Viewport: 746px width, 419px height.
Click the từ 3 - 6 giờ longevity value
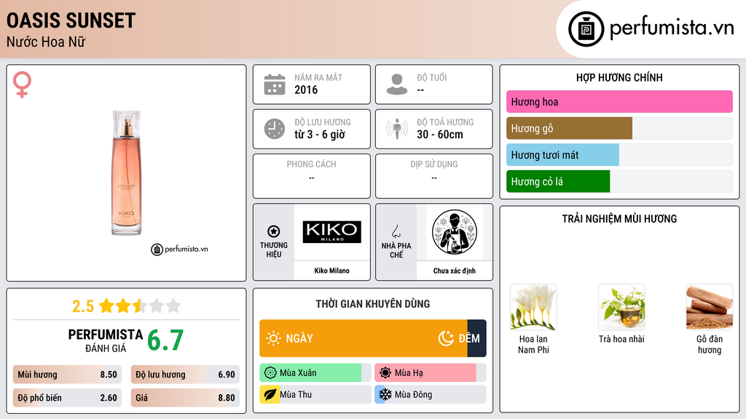319,135
